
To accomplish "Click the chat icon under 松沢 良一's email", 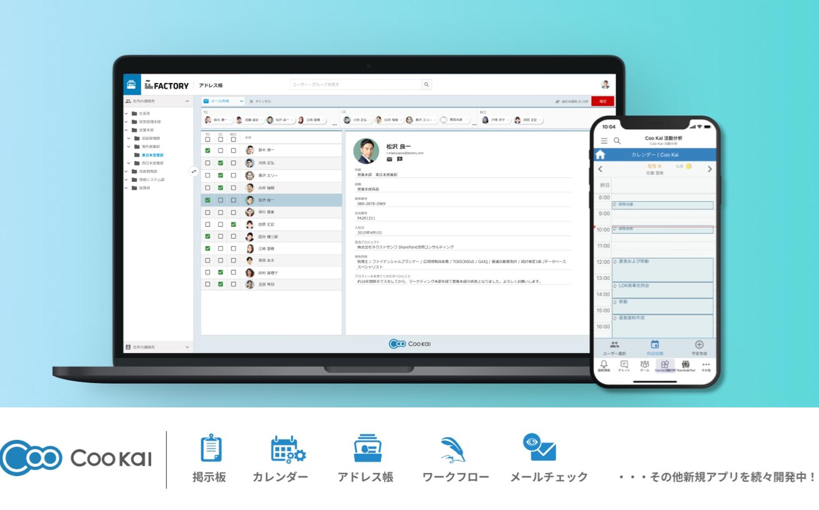I will (399, 159).
